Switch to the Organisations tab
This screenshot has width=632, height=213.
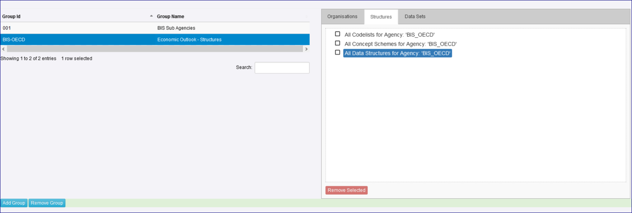(x=342, y=17)
